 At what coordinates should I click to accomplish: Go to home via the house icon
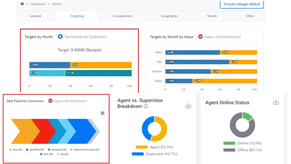(x=22, y=4)
